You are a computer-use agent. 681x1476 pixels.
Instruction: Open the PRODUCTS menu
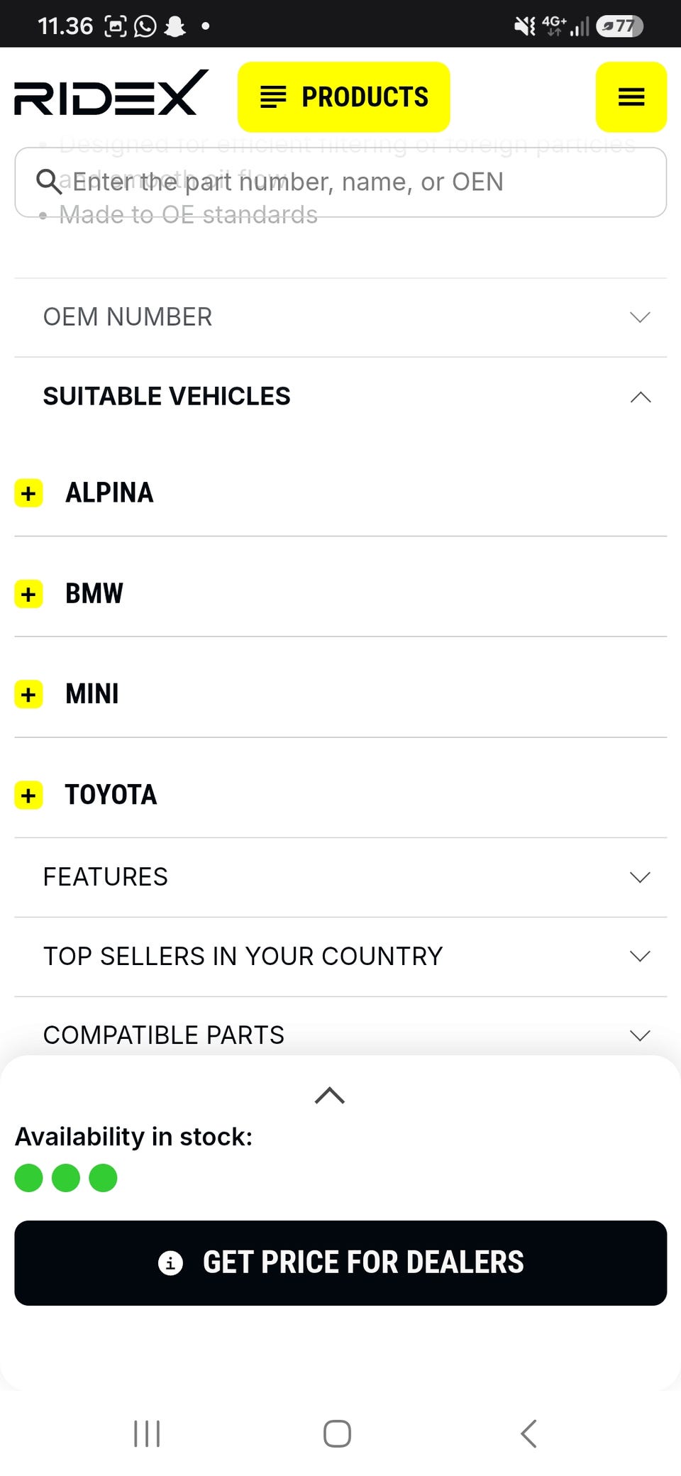pyautogui.click(x=344, y=97)
